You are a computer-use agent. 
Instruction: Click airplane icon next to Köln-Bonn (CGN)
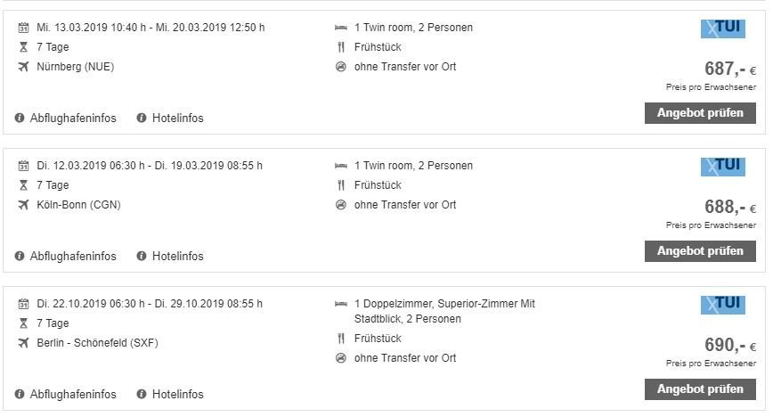23,205
